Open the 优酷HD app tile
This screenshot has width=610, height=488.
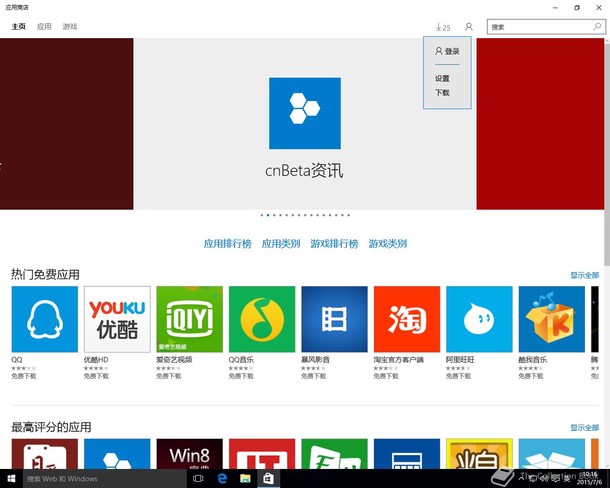coord(117,319)
